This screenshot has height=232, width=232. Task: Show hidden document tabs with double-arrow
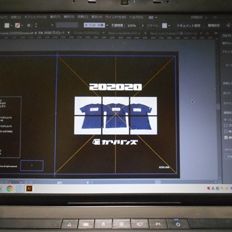pyautogui.click(x=216, y=33)
